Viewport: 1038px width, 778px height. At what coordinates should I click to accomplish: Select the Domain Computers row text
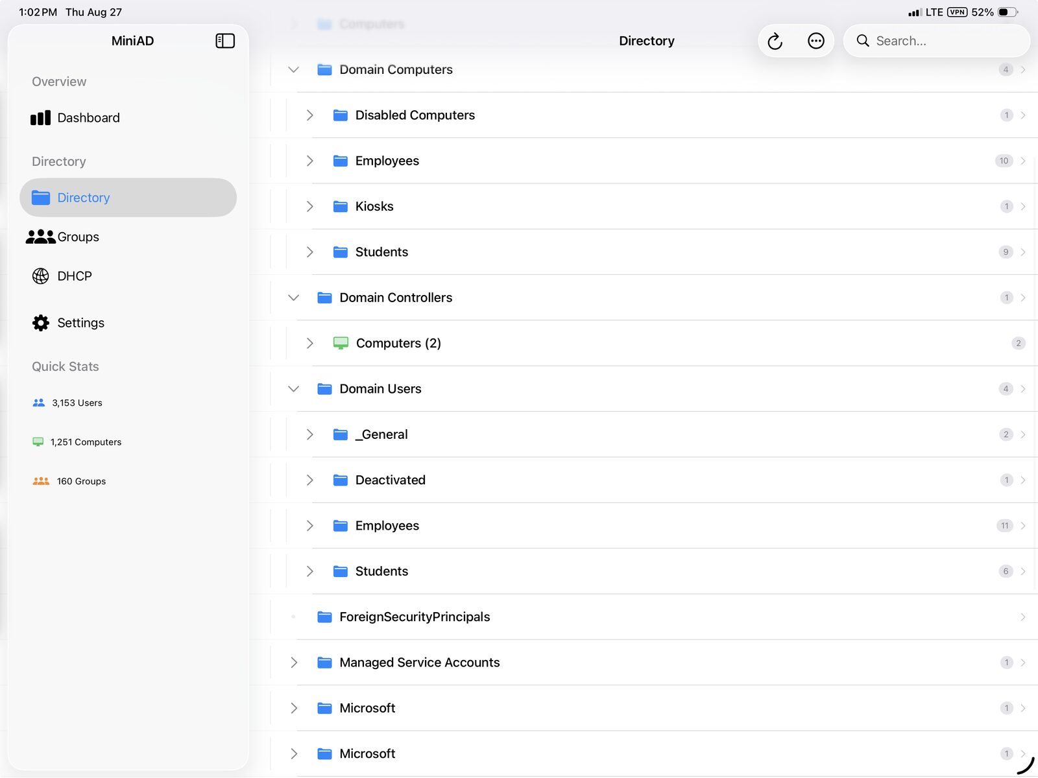pos(396,69)
